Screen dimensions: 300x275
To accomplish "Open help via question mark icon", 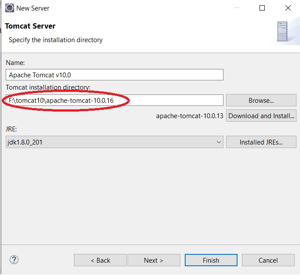I will 14,260.
